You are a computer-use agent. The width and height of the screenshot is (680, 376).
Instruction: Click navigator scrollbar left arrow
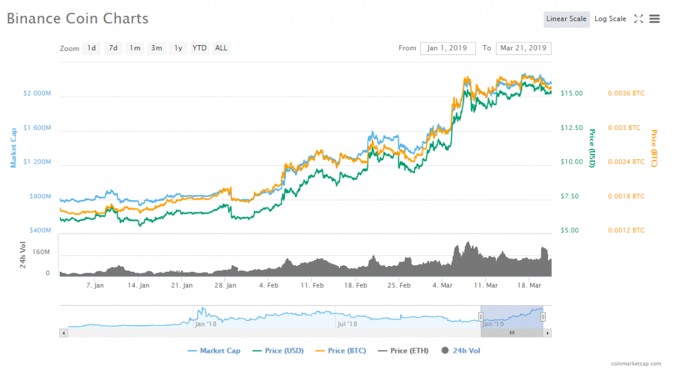pyautogui.click(x=64, y=333)
